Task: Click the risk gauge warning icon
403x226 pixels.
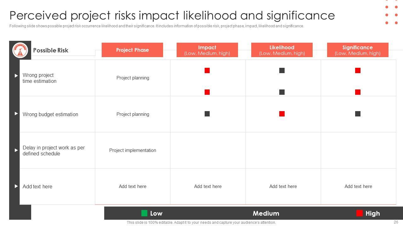Action: coord(20,50)
